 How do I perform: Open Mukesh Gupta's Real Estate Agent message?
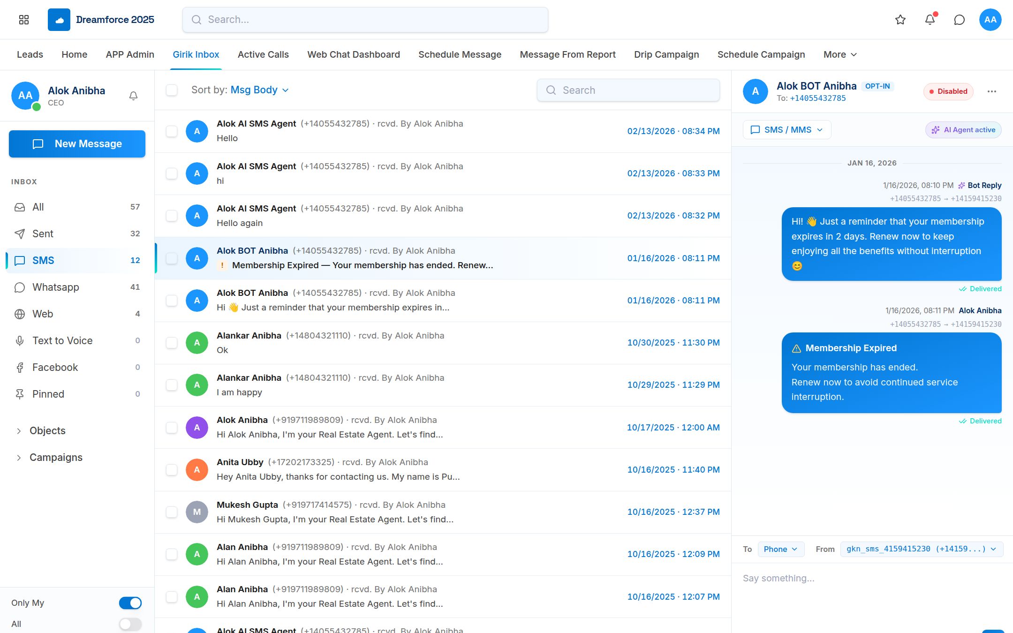tap(443, 512)
